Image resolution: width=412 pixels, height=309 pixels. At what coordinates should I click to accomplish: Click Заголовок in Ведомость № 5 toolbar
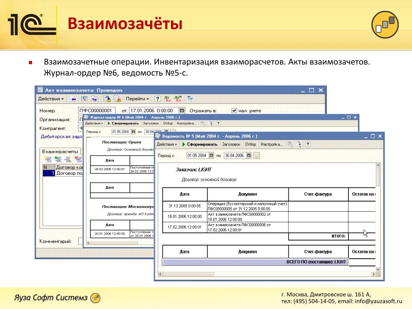click(x=231, y=144)
